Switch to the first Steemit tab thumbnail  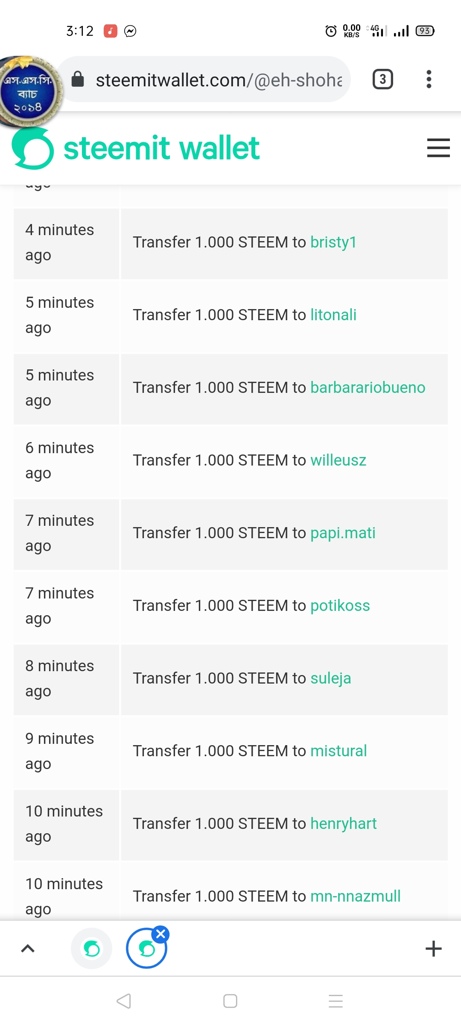(x=92, y=948)
